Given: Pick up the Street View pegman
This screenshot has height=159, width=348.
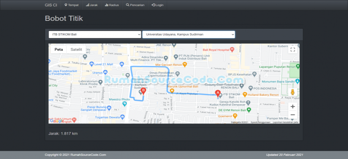Looking at the screenshot, I should [x=293, y=92].
